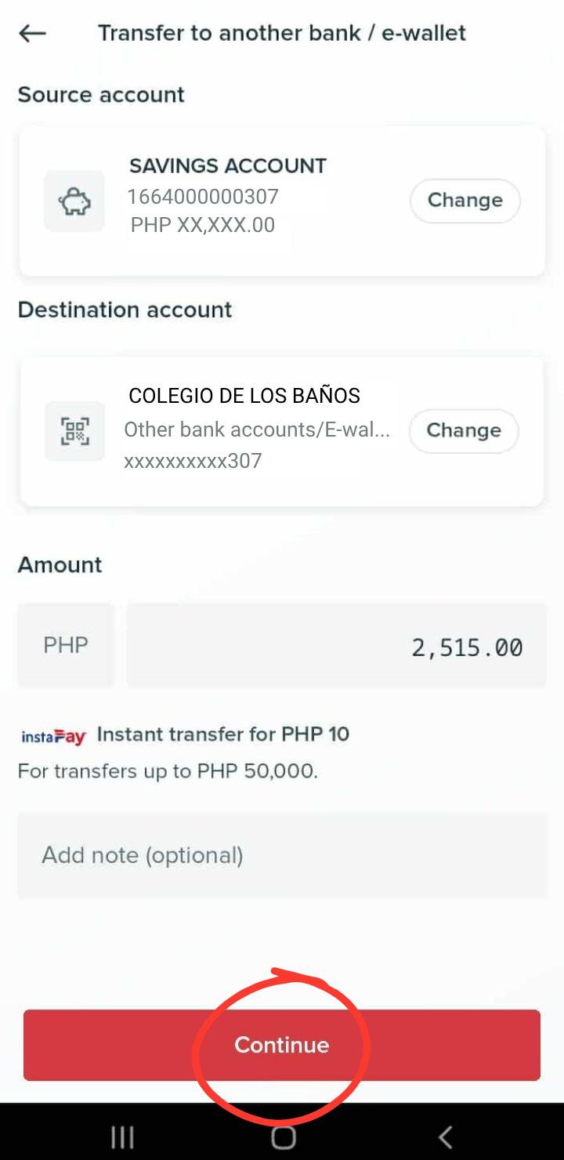This screenshot has width=564, height=1160.
Task: Change the destination account
Action: click(x=464, y=430)
